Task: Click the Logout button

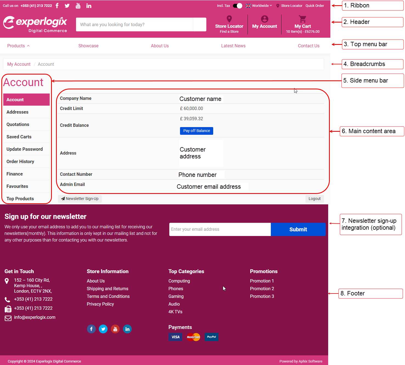Action: click(x=314, y=199)
